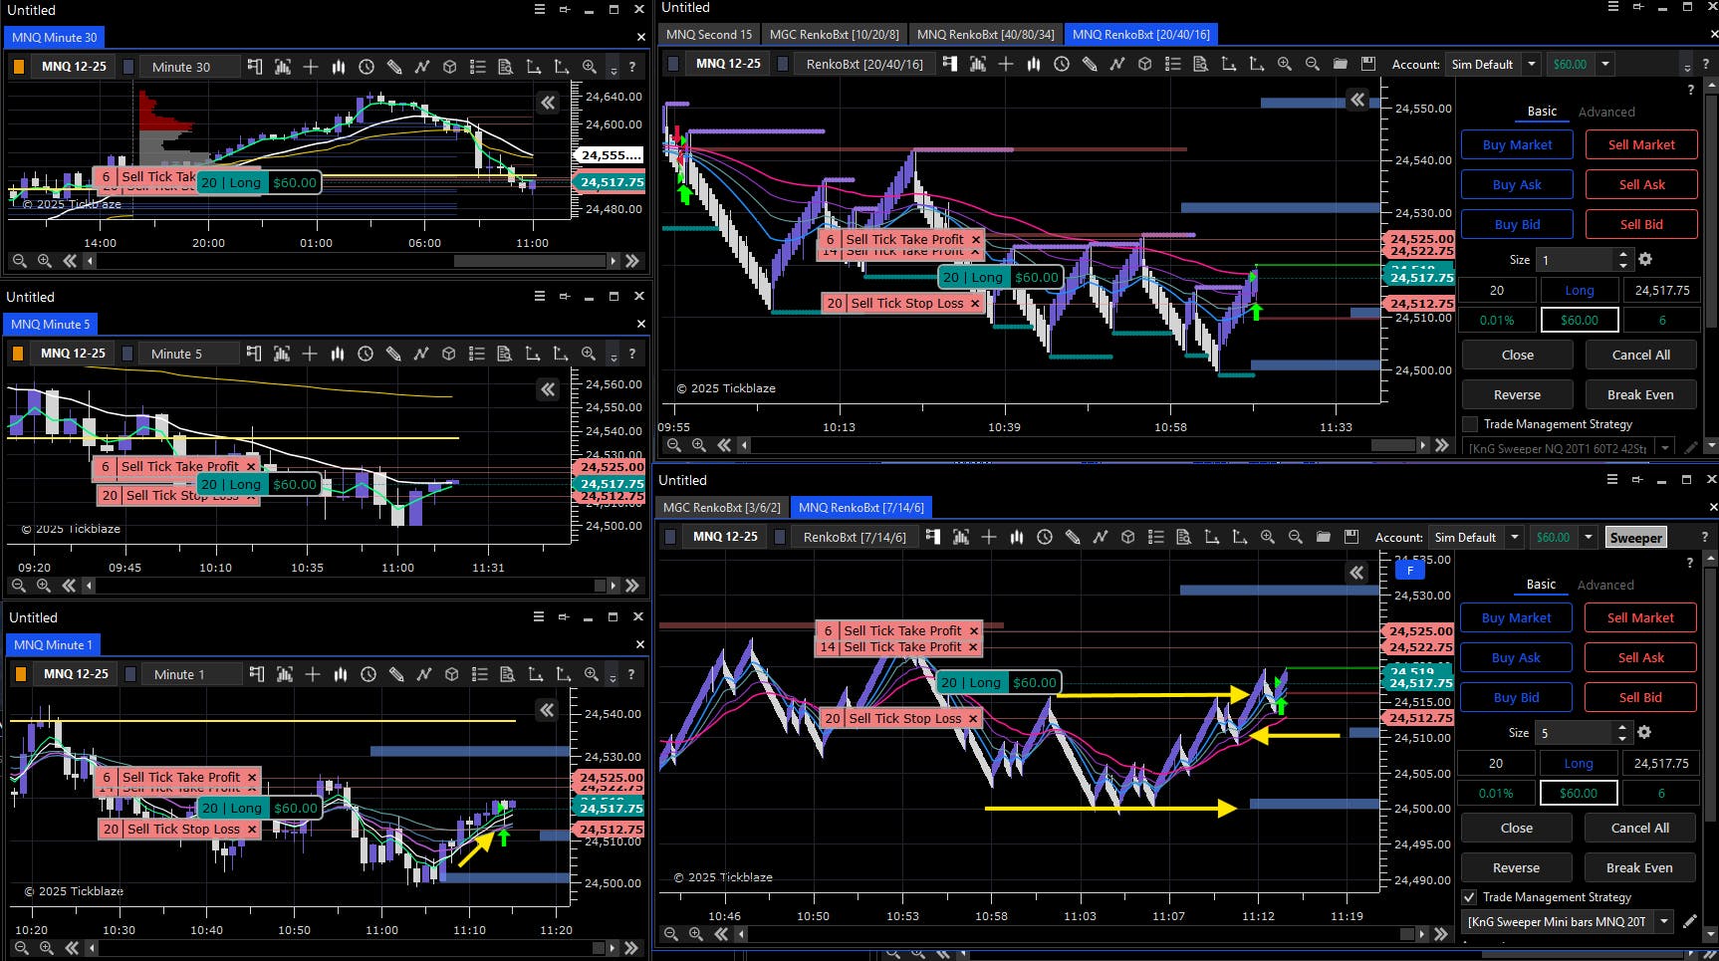Switch to the Advanced tab in the upper trade panel
Image resolution: width=1719 pixels, height=961 pixels.
(x=1606, y=112)
